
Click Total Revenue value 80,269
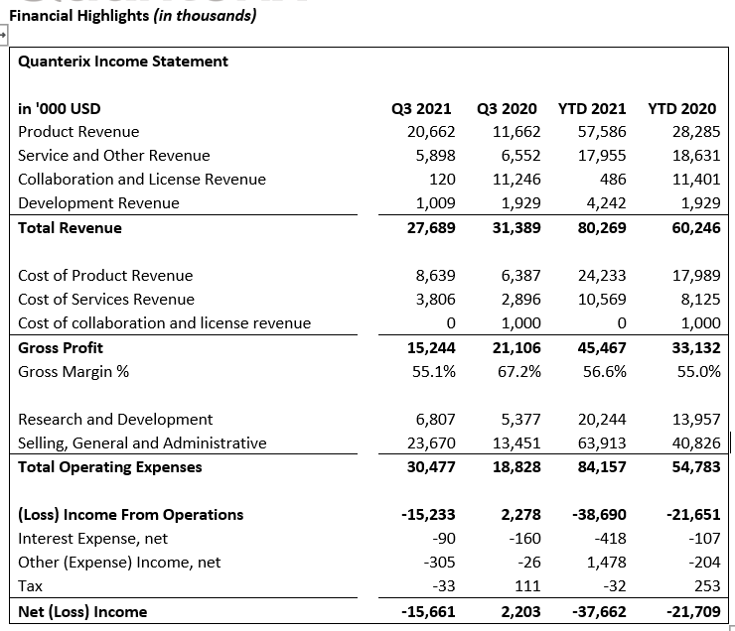[601, 228]
